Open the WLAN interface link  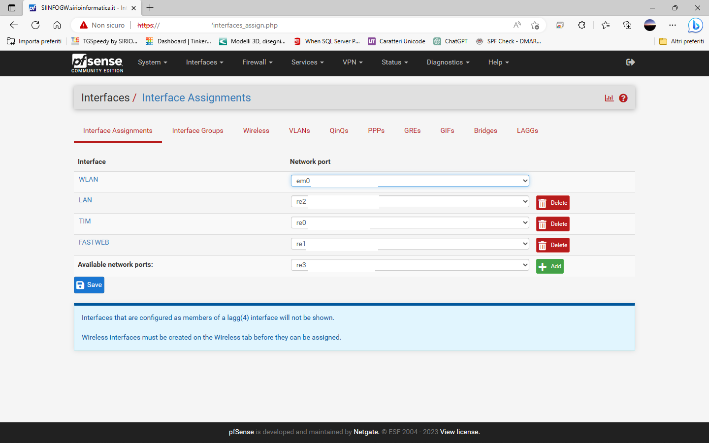tap(89, 179)
